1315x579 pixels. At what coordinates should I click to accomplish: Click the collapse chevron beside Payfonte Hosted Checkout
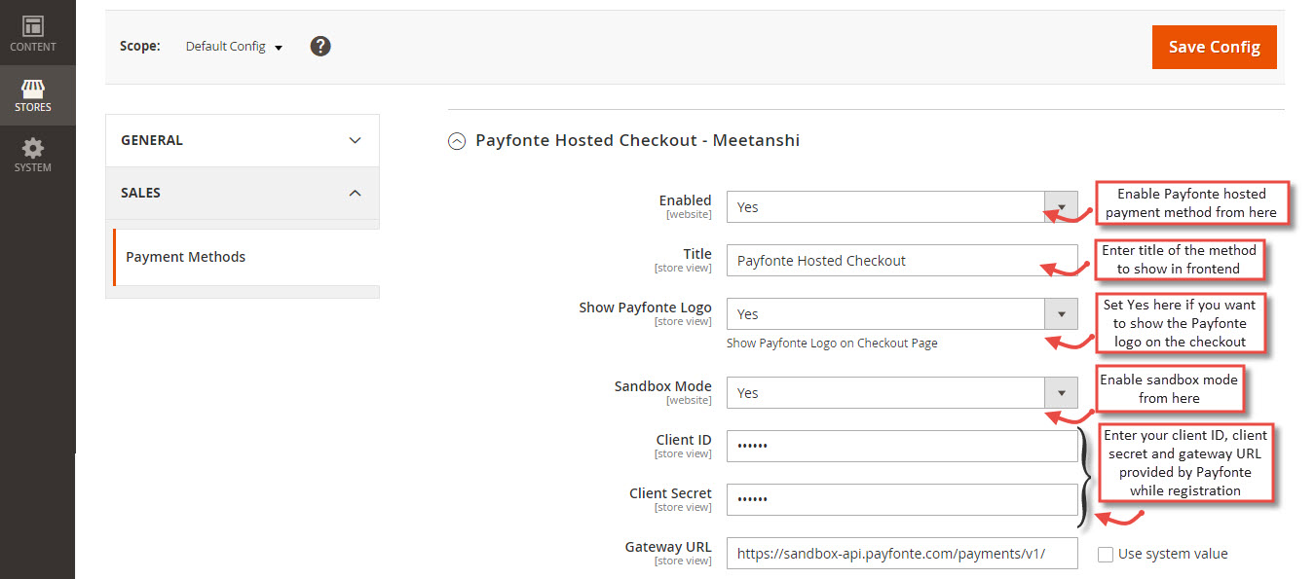click(456, 140)
